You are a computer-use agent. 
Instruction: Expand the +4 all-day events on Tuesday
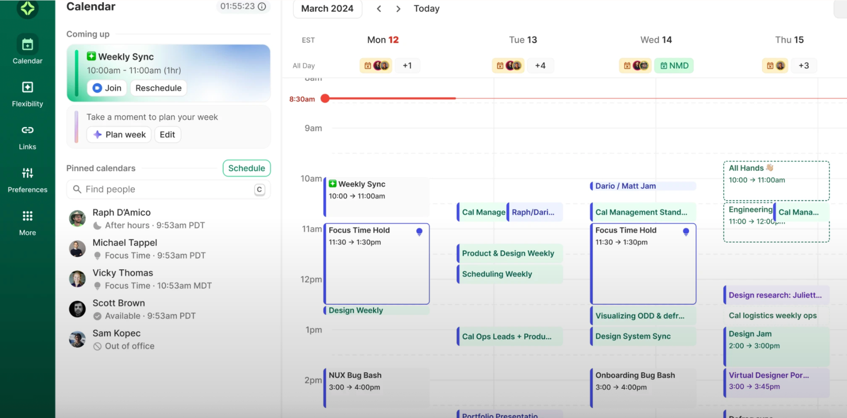tap(540, 66)
